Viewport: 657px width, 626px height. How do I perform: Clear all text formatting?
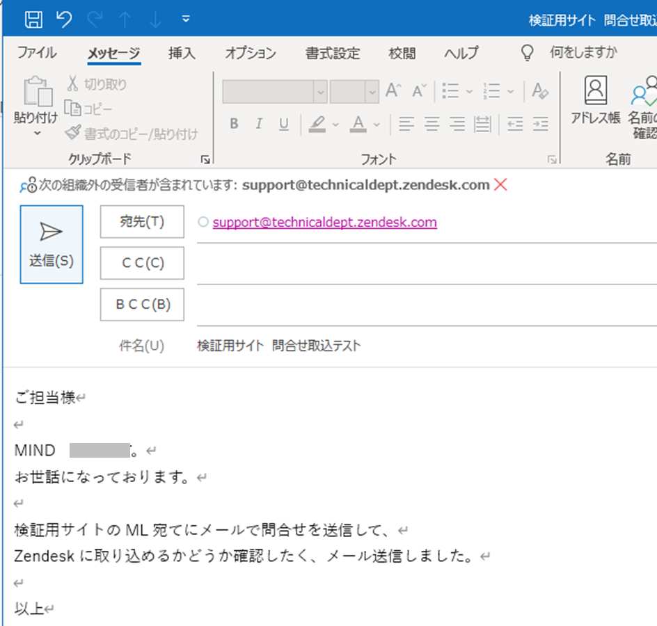[x=540, y=91]
